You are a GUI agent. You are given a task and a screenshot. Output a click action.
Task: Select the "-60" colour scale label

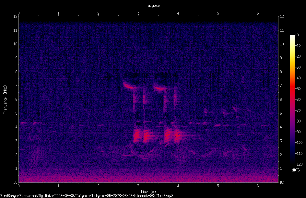click(x=298, y=99)
